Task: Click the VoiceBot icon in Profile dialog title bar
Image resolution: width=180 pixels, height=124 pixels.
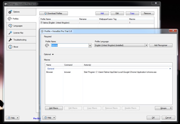Action: [42, 31]
